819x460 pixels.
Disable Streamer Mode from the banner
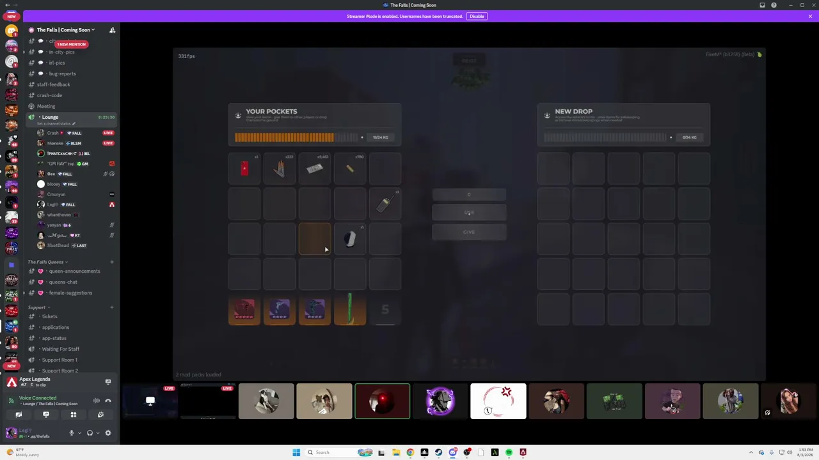point(477,16)
